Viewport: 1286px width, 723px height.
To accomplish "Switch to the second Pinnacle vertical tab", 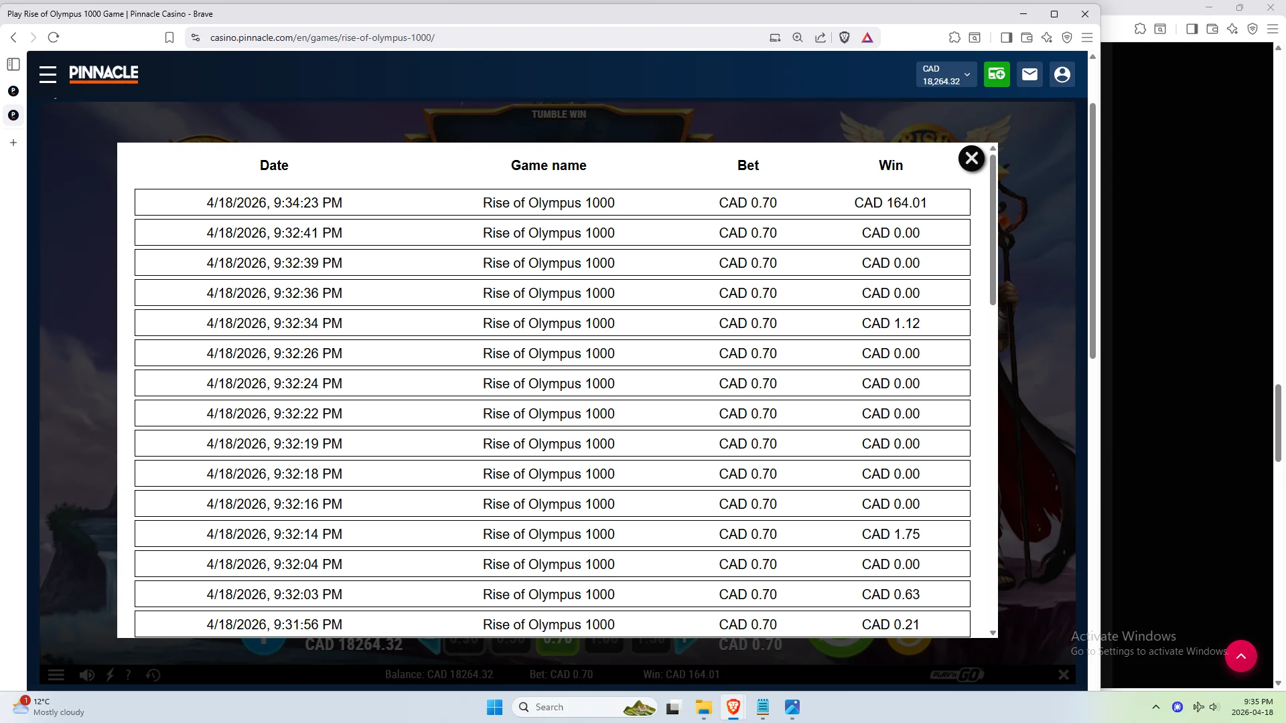I will [13, 115].
